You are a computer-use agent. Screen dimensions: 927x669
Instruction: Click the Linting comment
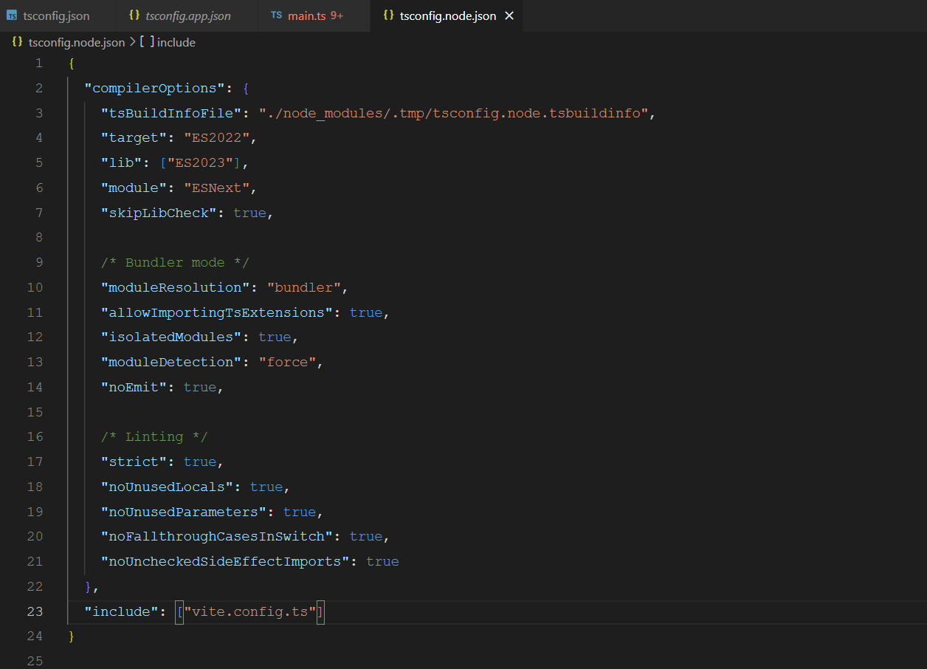[154, 436]
